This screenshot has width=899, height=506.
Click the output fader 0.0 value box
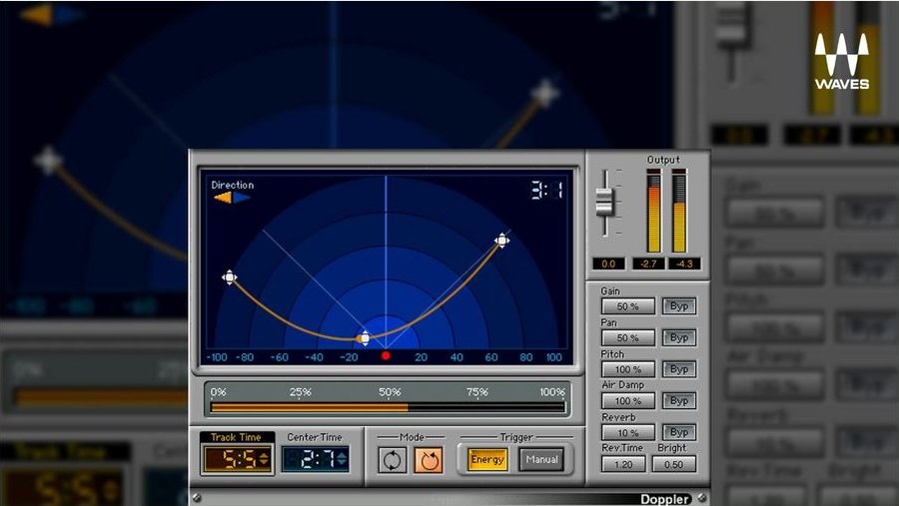608,263
